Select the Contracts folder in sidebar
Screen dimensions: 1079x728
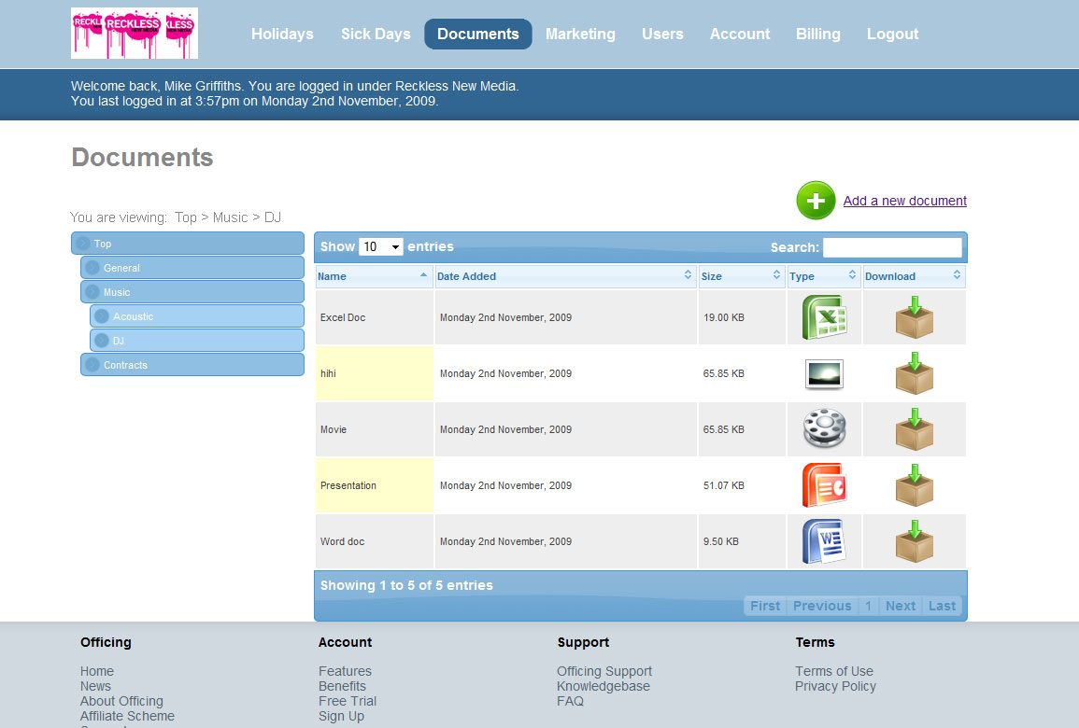(125, 365)
